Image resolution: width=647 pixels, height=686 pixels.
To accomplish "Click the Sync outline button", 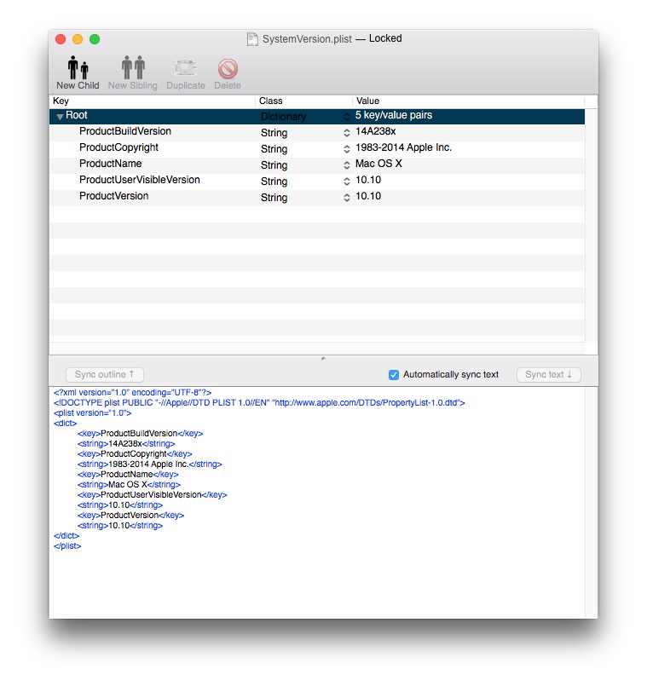I will point(105,374).
